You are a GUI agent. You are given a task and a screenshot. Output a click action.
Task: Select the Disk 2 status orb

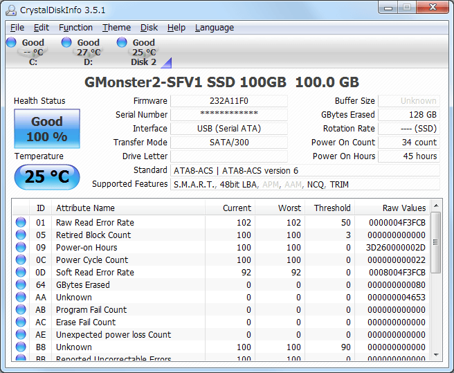[122, 42]
